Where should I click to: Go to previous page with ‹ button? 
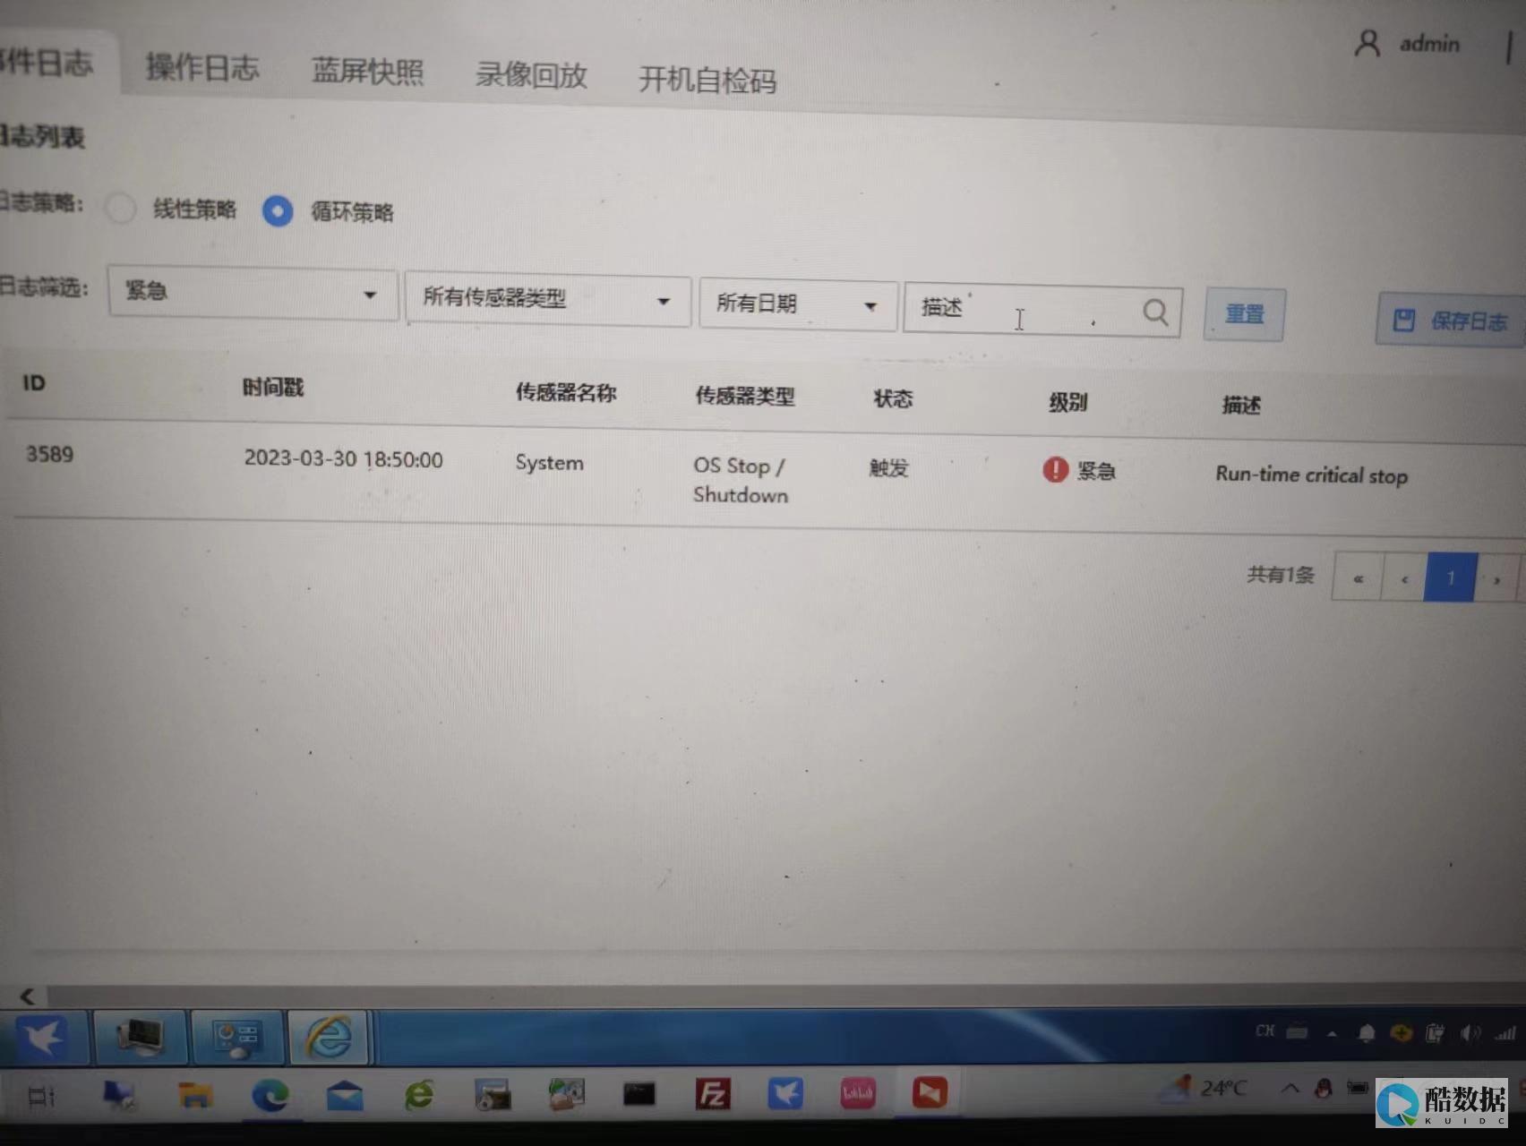1404,578
